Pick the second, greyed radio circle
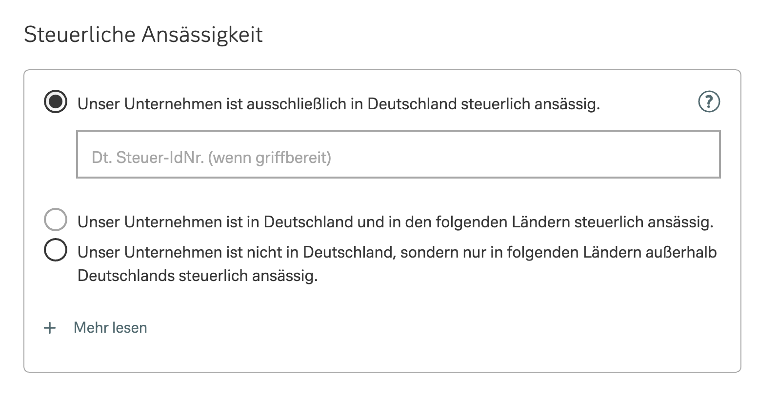This screenshot has height=401, width=758. coord(56,220)
